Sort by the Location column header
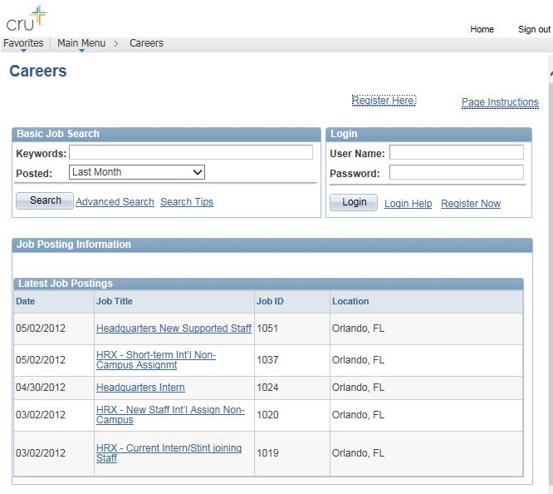The height and width of the screenshot is (494, 553). [350, 301]
